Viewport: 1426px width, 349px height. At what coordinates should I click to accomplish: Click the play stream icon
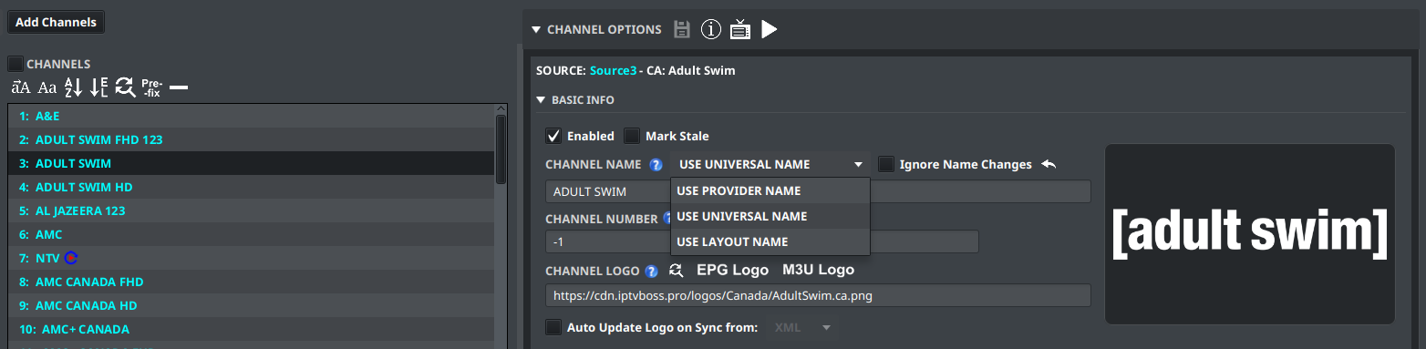[769, 29]
